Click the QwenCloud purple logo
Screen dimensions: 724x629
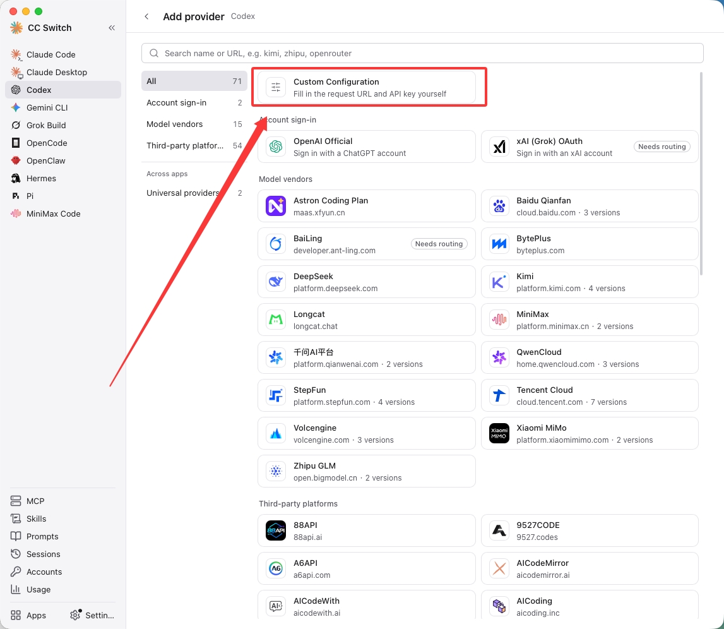click(499, 357)
